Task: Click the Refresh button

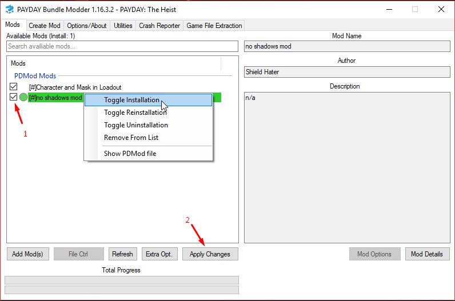Action: (122, 254)
